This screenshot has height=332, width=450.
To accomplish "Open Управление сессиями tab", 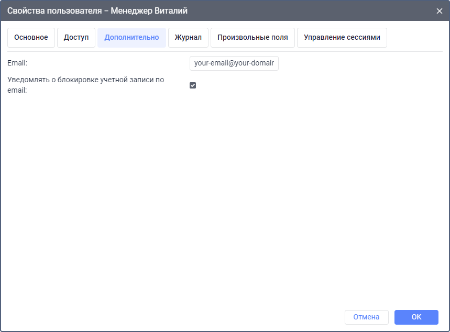I will coord(342,38).
